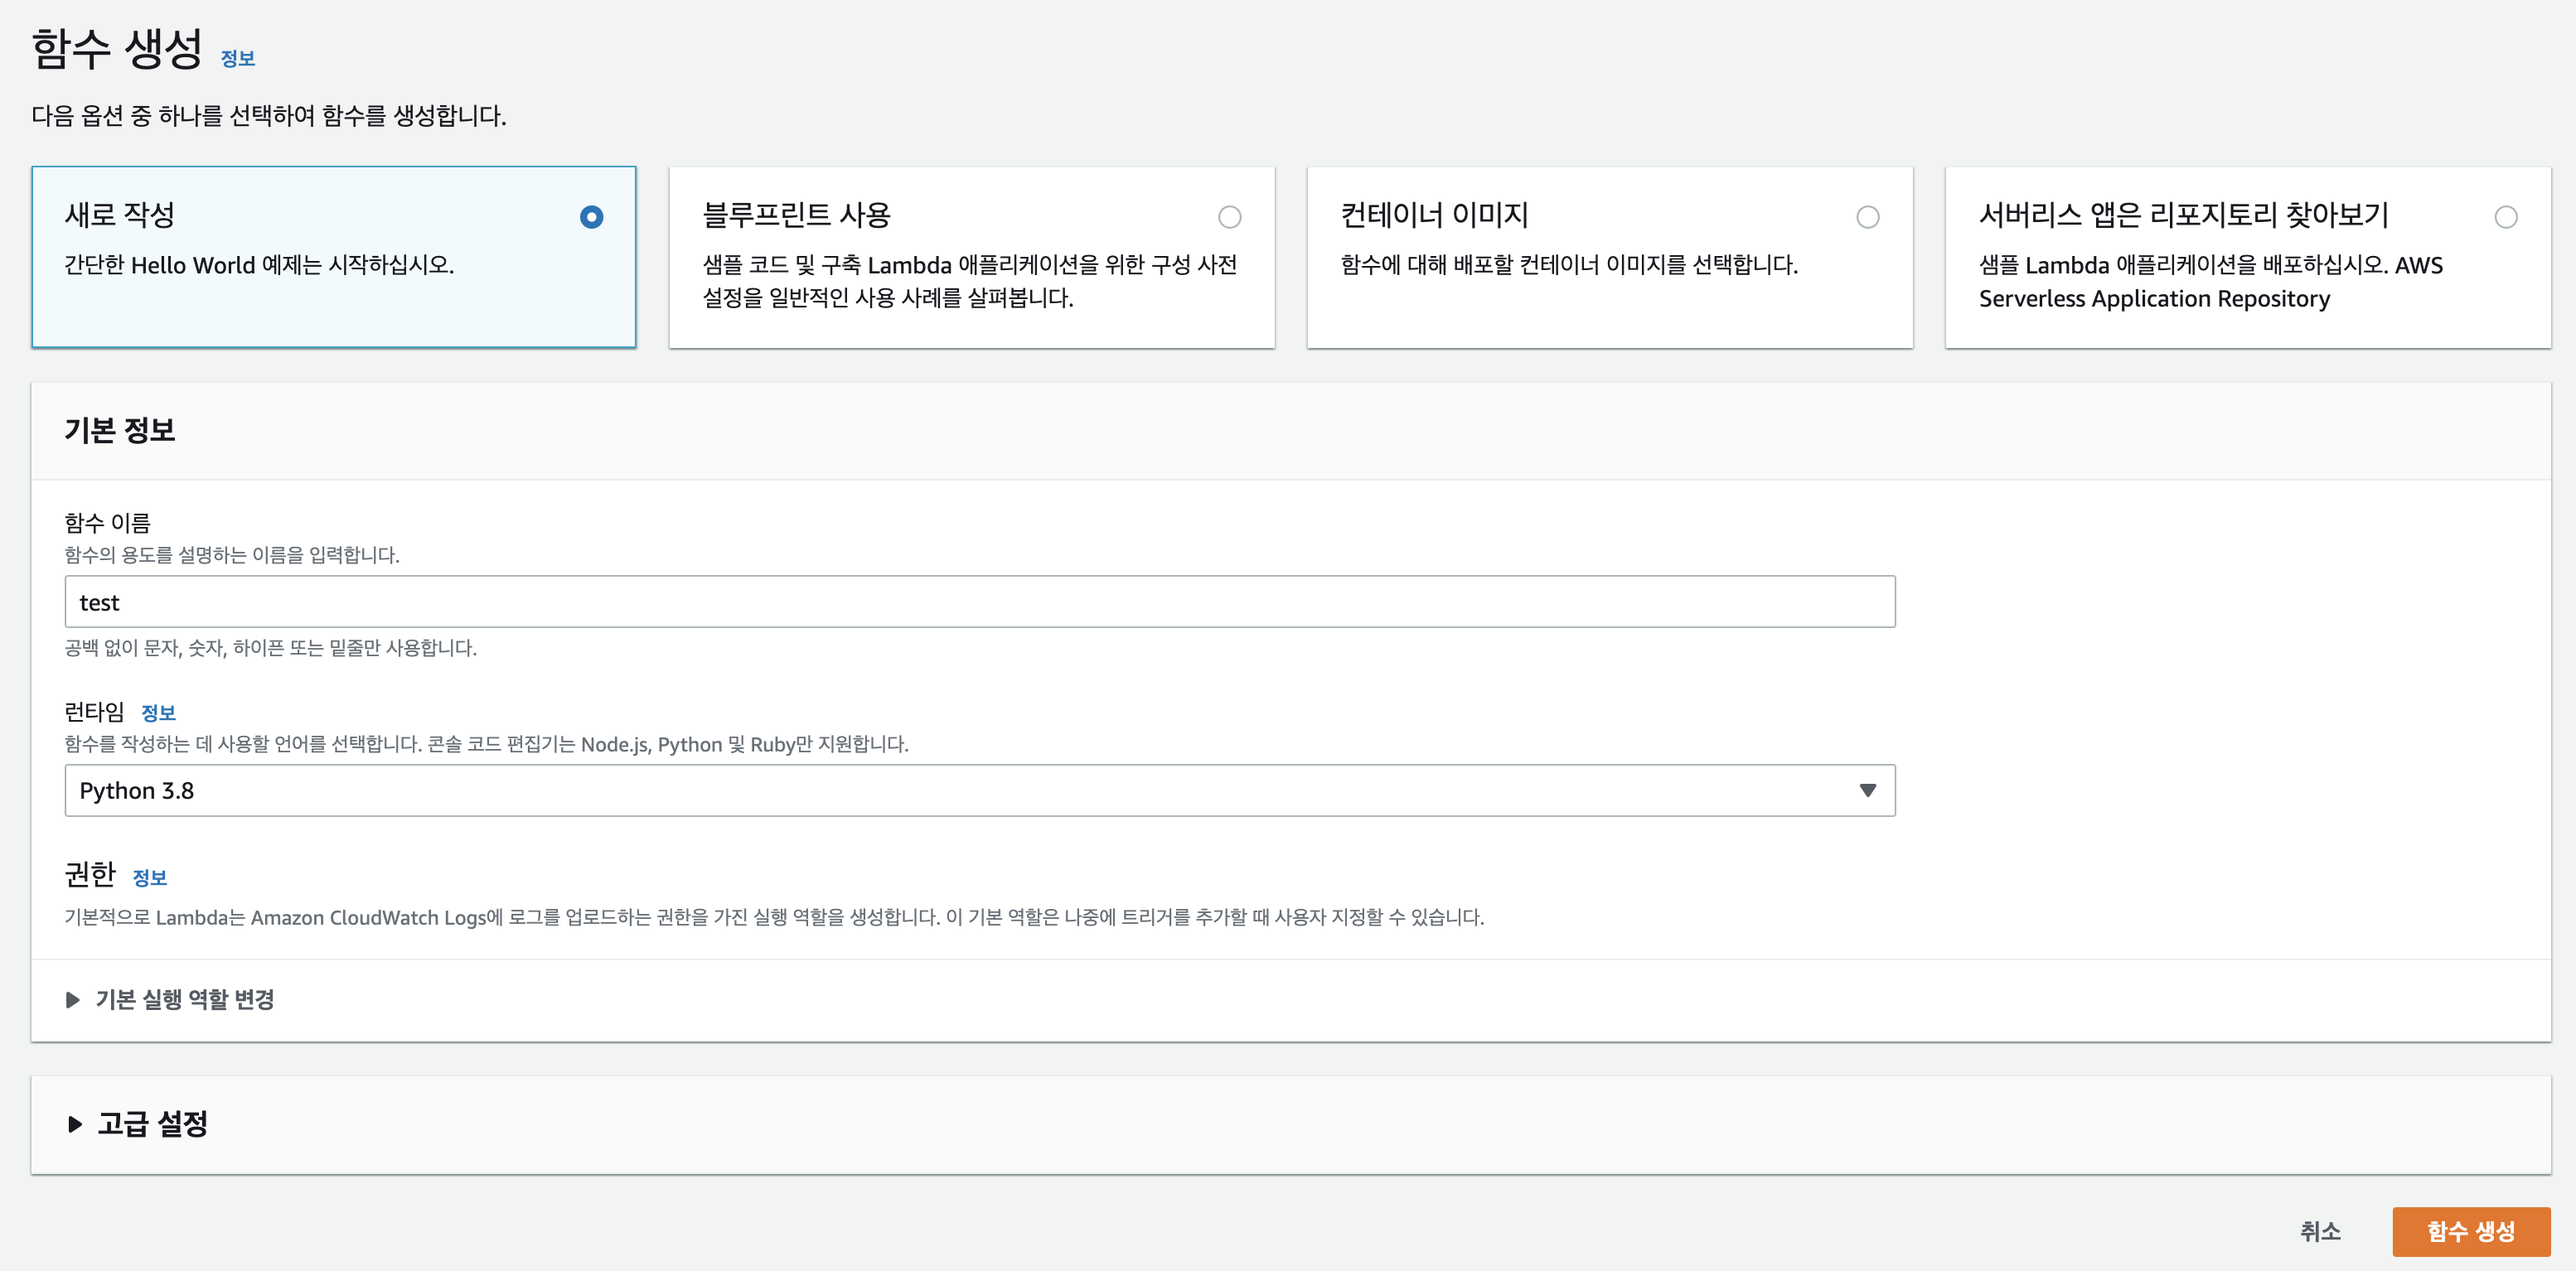Select the 새로 작성 radio button
2576x1271 pixels.
click(591, 217)
